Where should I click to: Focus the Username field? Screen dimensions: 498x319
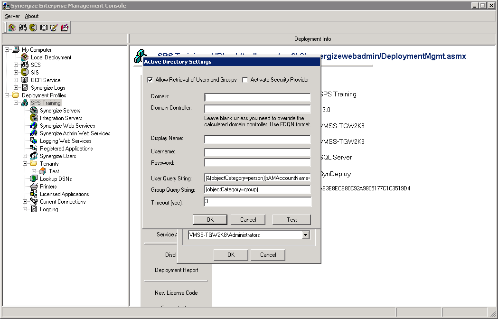[x=257, y=152]
